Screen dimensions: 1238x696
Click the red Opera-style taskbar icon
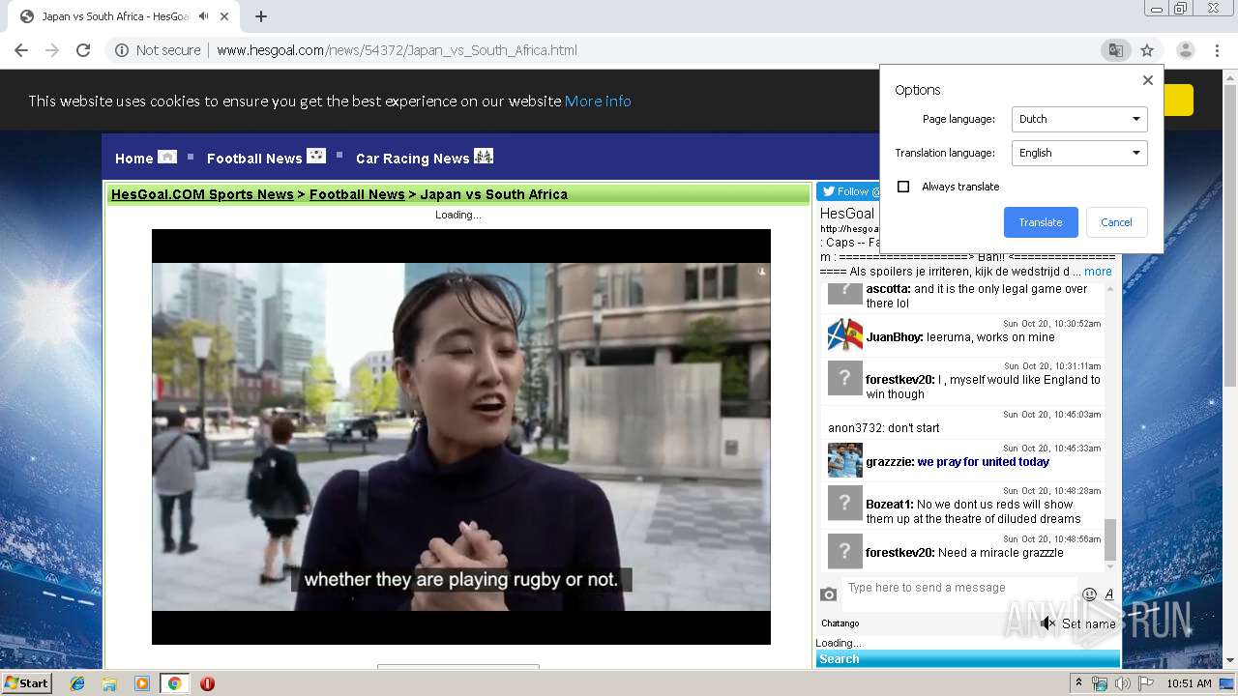(207, 683)
